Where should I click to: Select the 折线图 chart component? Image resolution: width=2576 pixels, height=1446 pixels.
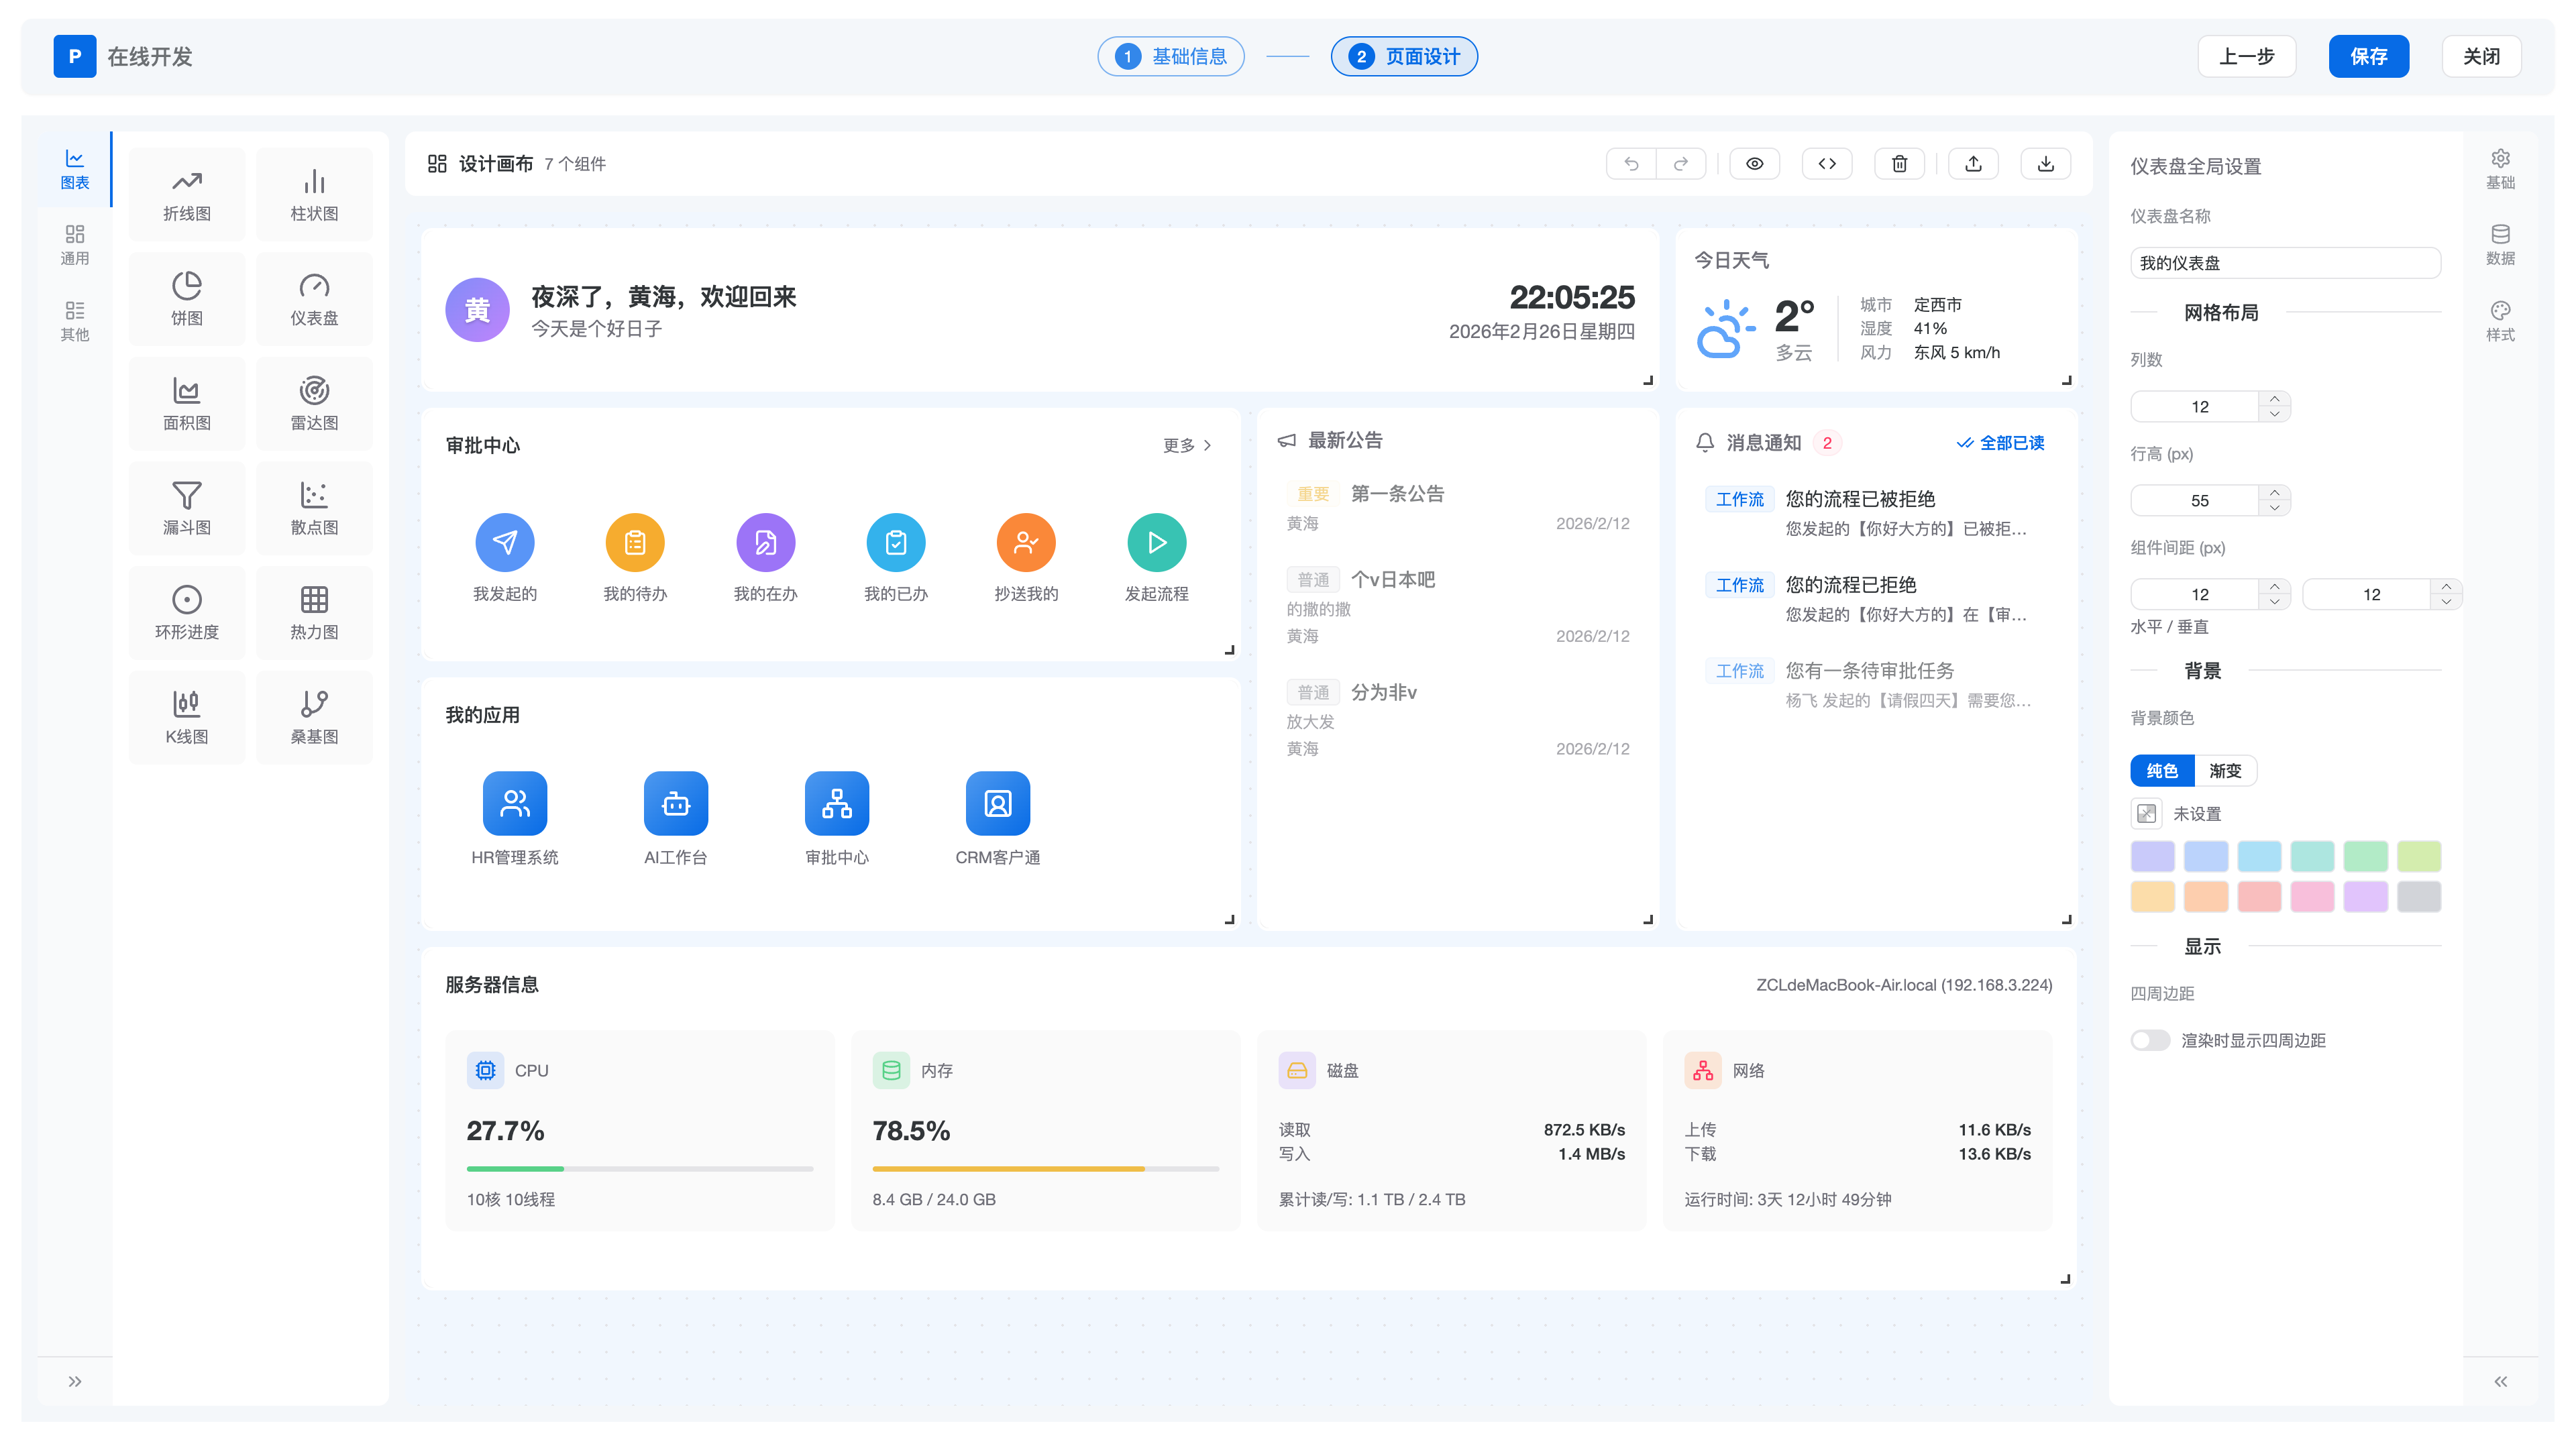[x=186, y=193]
